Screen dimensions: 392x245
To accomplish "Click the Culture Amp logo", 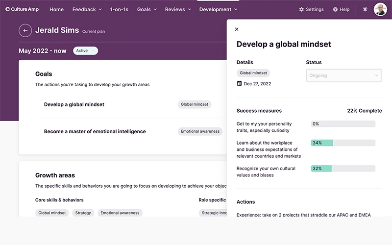I will (x=24, y=9).
